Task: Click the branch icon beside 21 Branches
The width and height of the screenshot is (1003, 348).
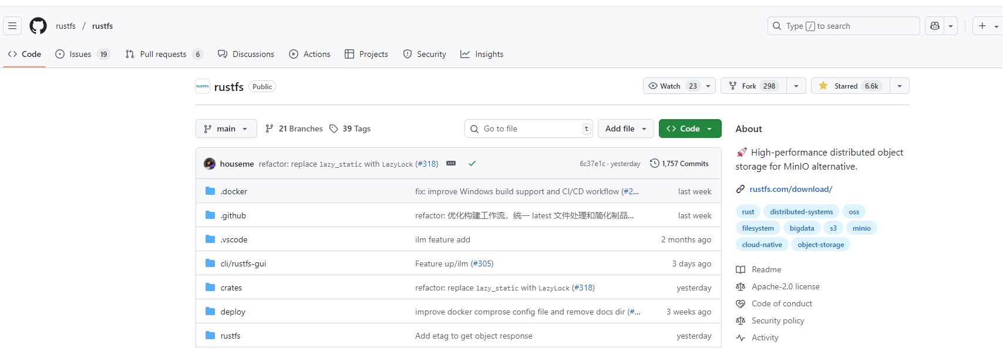Action: tap(270, 129)
